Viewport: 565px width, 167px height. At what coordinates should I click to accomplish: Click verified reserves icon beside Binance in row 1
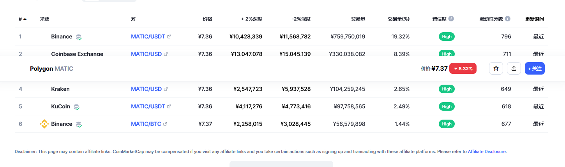pyautogui.click(x=79, y=37)
